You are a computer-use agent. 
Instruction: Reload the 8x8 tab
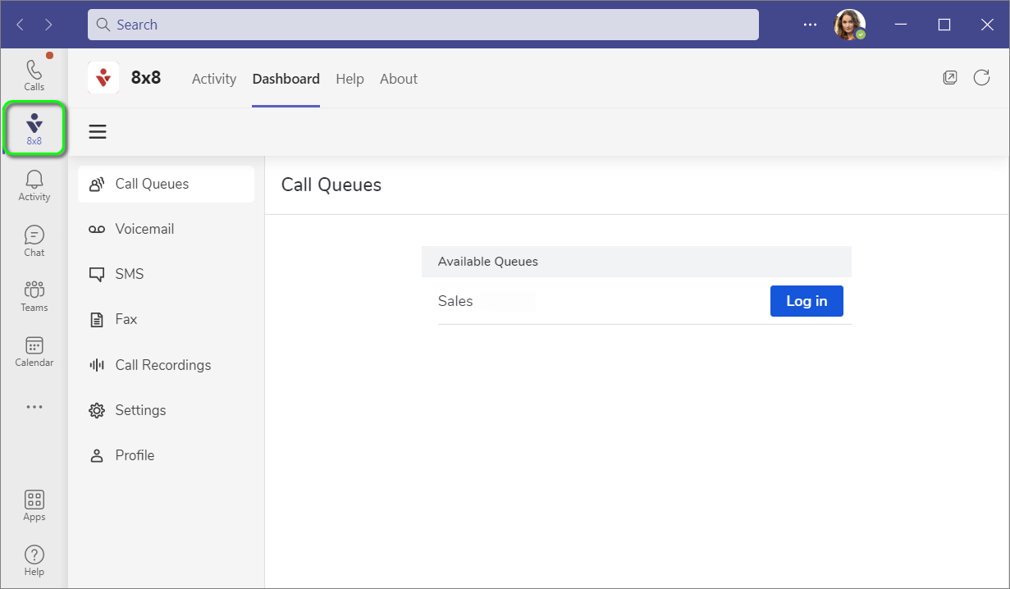[981, 78]
